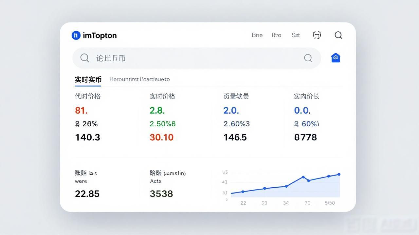Viewport: 419px width, 235px height.
Task: Click the green 2.50%8 percentage
Action: [163, 124]
